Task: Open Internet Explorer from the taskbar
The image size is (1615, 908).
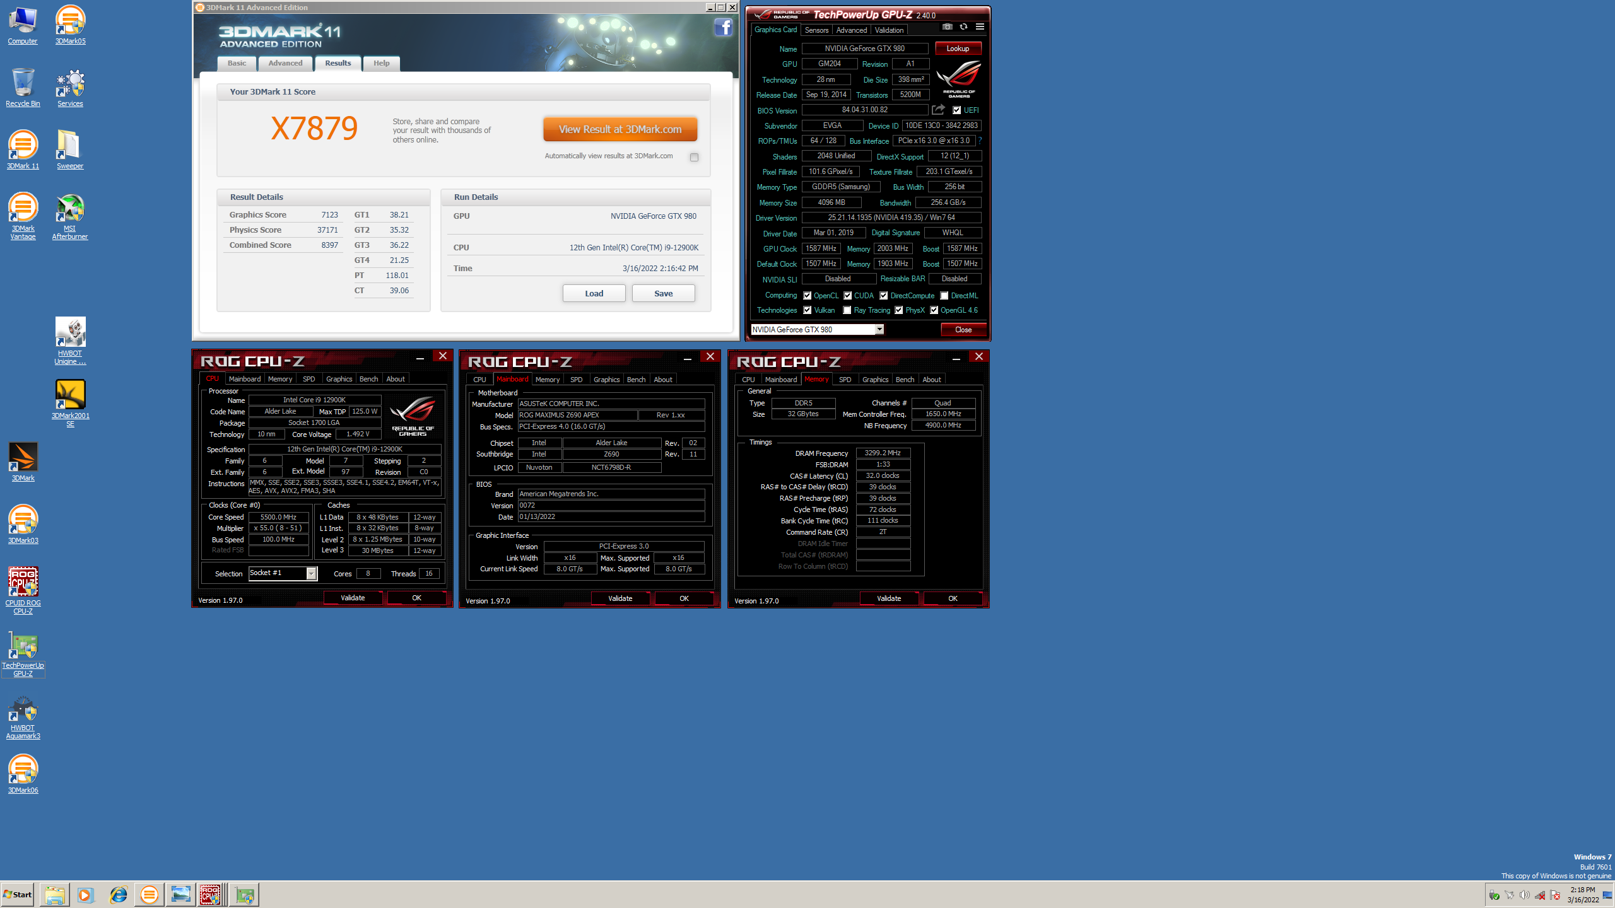Action: coord(118,894)
